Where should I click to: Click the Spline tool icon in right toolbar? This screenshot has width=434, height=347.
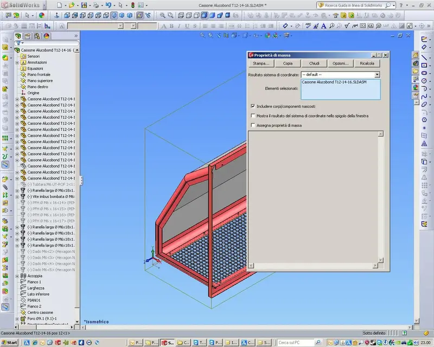(424, 97)
